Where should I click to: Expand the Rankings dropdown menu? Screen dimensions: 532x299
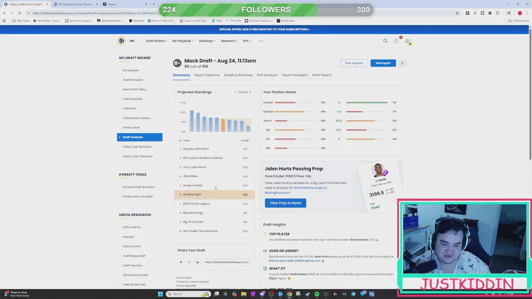pyautogui.click(x=207, y=41)
